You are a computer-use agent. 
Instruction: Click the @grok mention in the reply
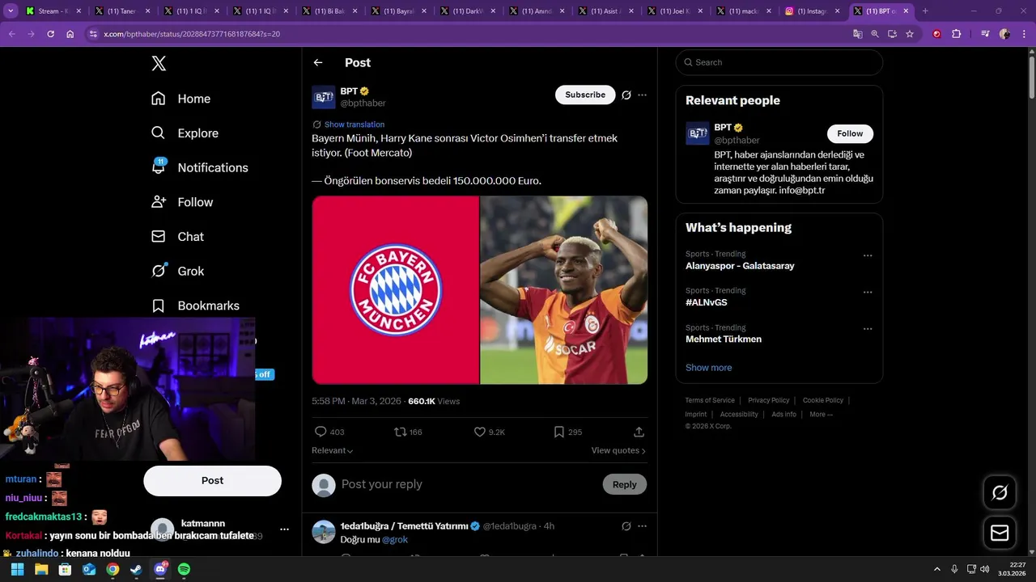[395, 539]
